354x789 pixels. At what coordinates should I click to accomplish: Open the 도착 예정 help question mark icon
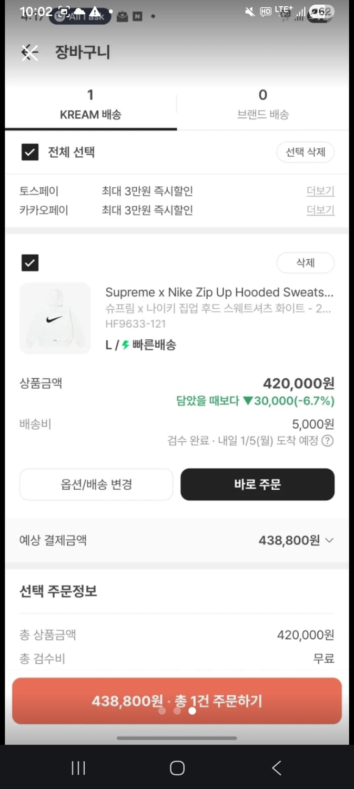coord(328,441)
